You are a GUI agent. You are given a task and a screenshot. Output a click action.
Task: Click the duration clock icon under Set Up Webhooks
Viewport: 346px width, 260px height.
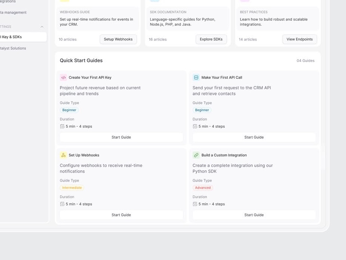click(62, 204)
